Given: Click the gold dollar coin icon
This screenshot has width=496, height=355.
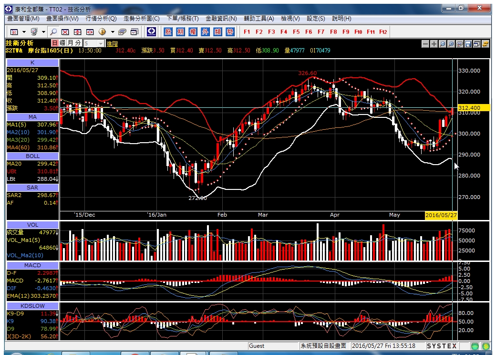Looking at the screenshot, I should click(x=102, y=32).
